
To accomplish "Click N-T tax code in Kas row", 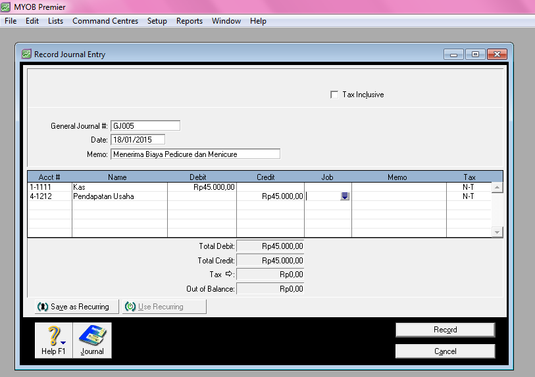I will [469, 187].
